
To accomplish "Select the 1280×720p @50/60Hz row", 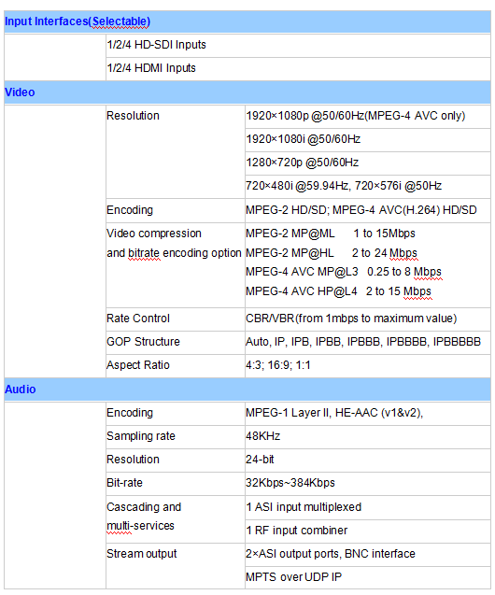I will click(368, 163).
